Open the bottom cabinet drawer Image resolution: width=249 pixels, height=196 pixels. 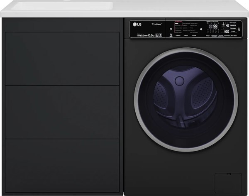point(61,165)
